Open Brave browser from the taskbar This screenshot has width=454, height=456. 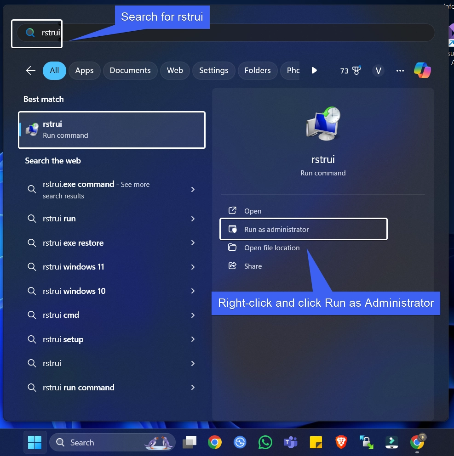341,442
